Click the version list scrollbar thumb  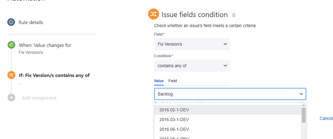point(303,115)
